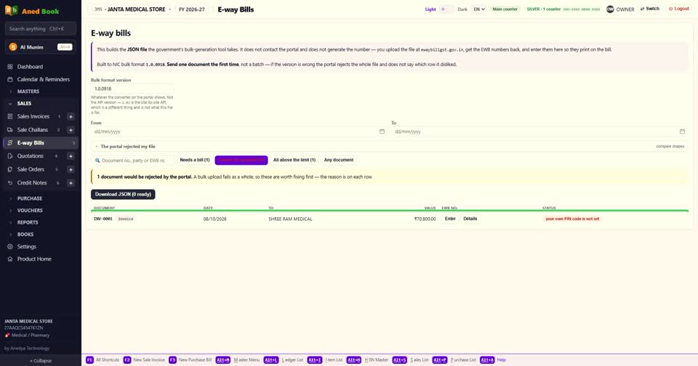Add a new quotation with plus

[71, 156]
